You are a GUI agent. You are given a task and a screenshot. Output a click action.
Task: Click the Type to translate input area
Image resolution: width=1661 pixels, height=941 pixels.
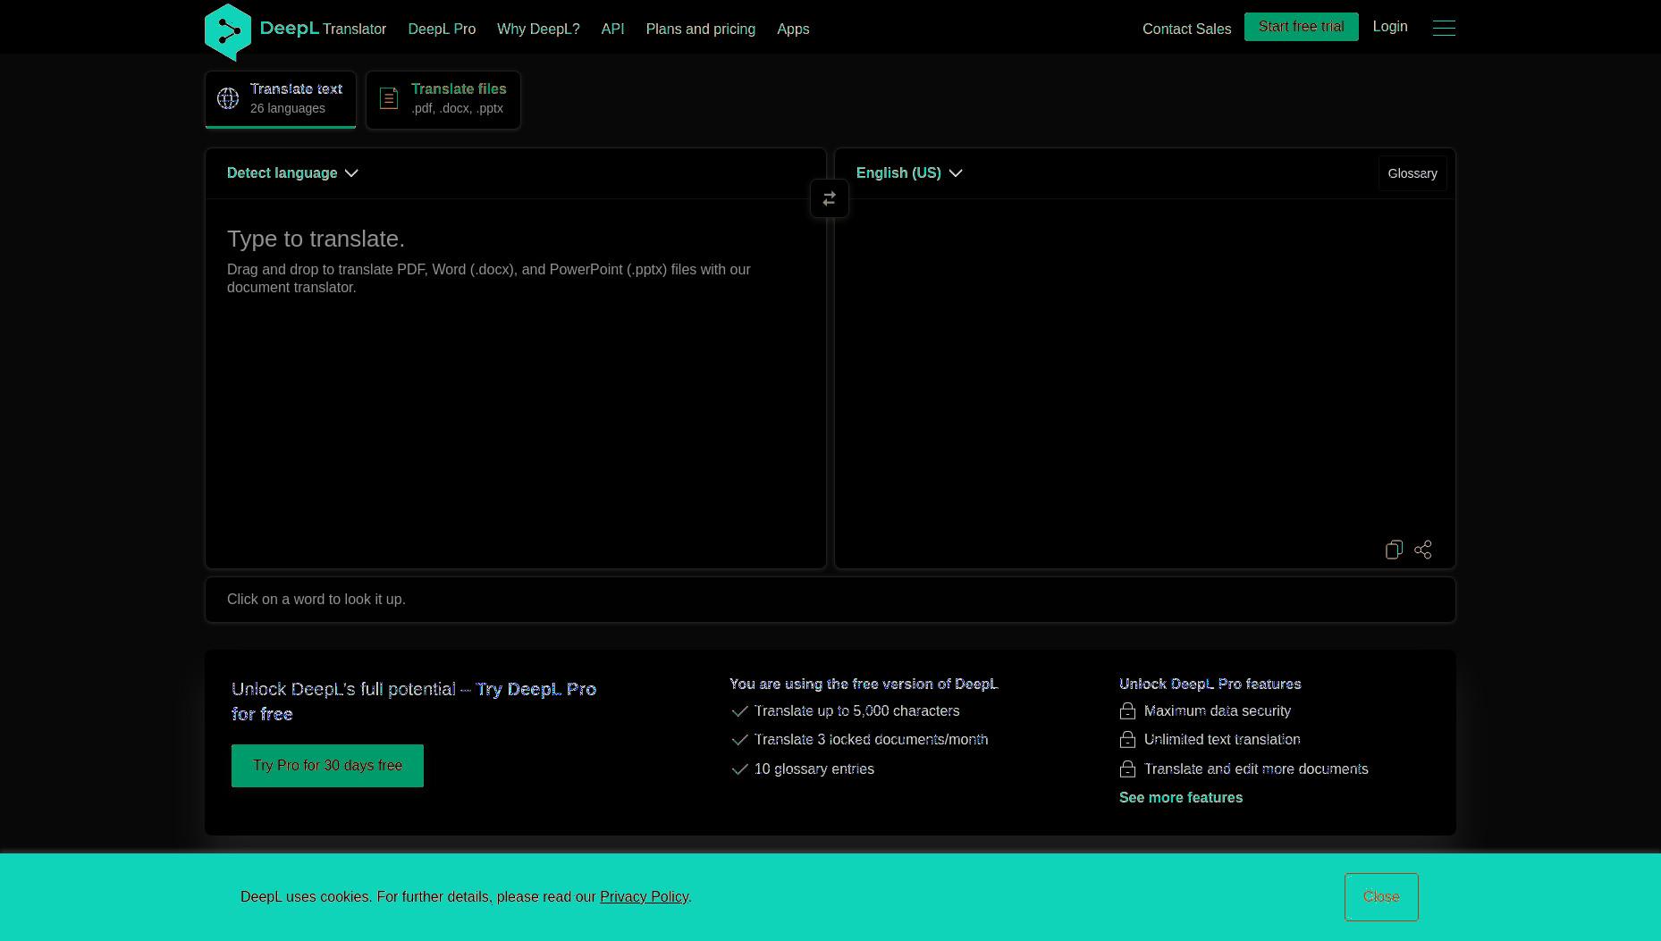[x=516, y=382]
